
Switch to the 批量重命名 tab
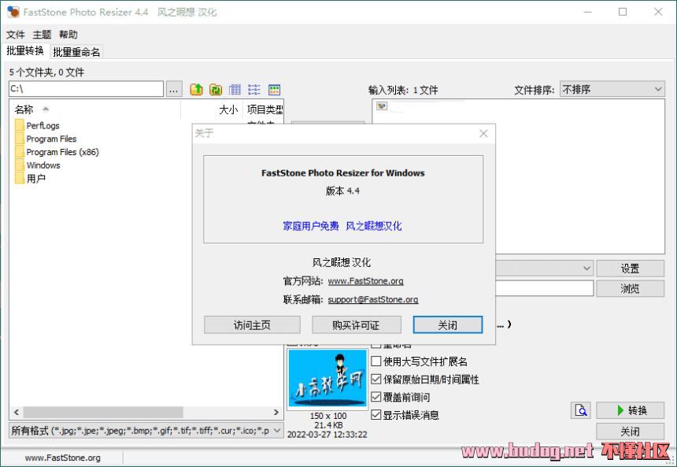76,52
